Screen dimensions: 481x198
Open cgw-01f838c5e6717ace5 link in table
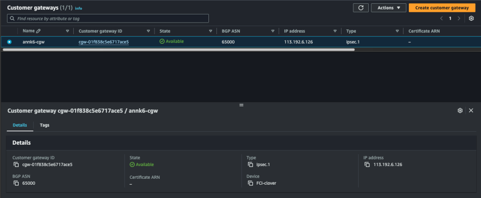[x=104, y=42]
